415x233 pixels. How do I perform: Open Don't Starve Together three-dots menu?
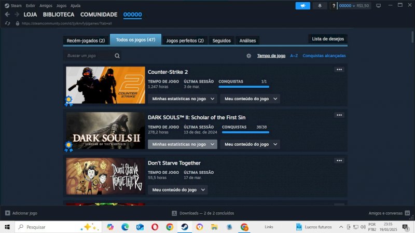coord(339,161)
